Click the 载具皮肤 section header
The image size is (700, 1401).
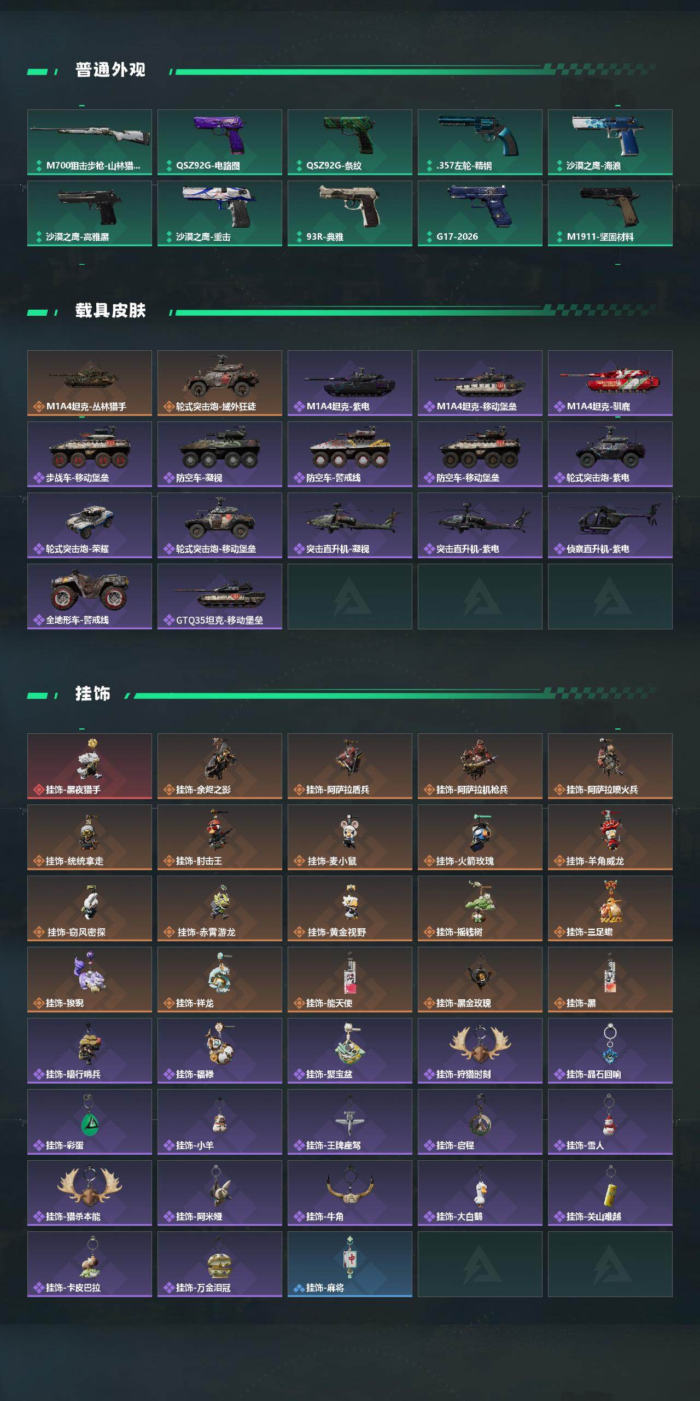click(110, 311)
